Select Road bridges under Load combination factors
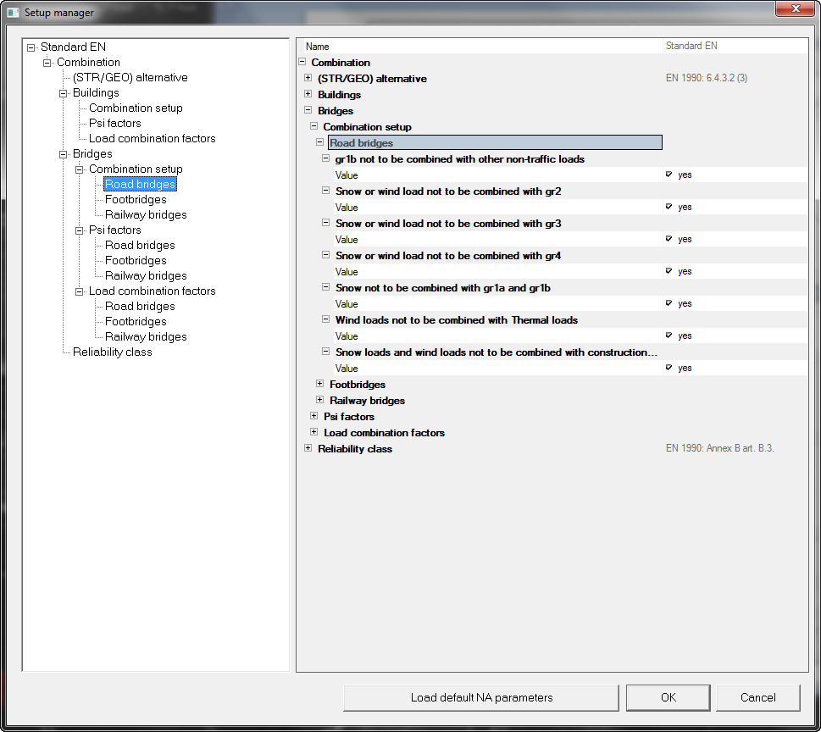Image resolution: width=821 pixels, height=732 pixels. pos(140,307)
